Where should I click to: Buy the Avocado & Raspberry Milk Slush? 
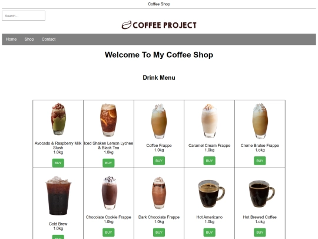[x=58, y=163]
